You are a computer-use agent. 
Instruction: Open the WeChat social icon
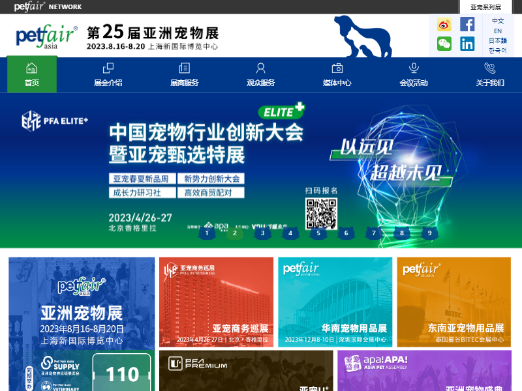click(444, 44)
